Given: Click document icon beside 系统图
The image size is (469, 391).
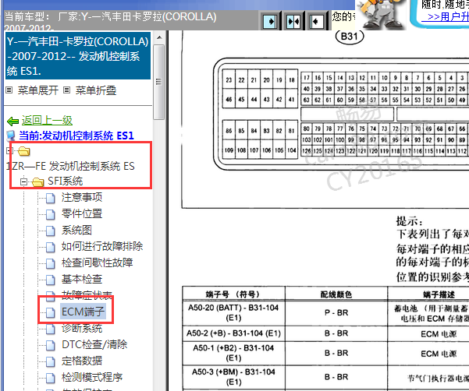Looking at the screenshot, I should click(51, 231).
